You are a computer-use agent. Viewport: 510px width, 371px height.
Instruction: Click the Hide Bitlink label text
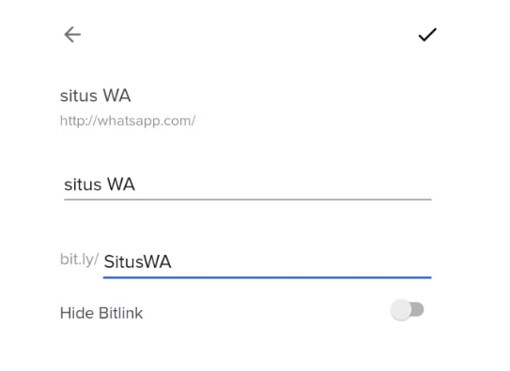pos(101,313)
